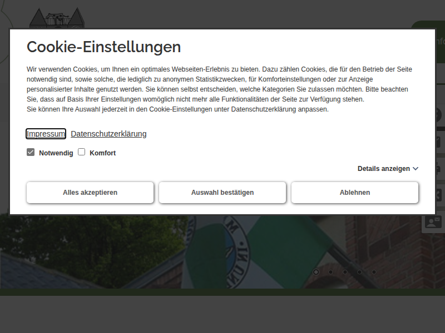The height and width of the screenshot is (333, 445).
Task: Open the Datenschutzerklärung link
Action: tap(108, 134)
